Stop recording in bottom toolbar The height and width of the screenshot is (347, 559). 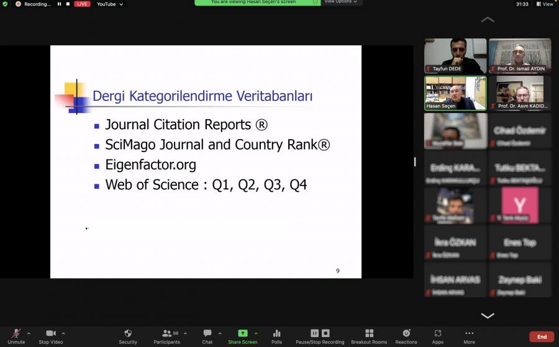325,333
